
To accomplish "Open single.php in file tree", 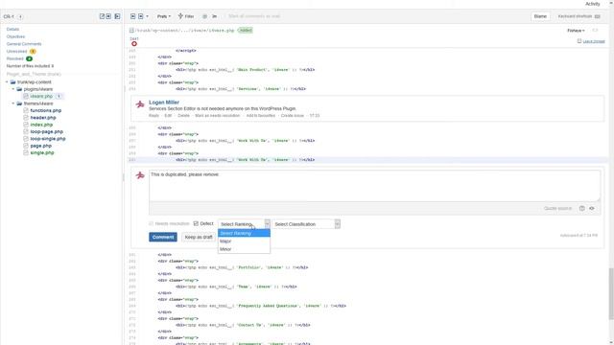I will point(42,153).
